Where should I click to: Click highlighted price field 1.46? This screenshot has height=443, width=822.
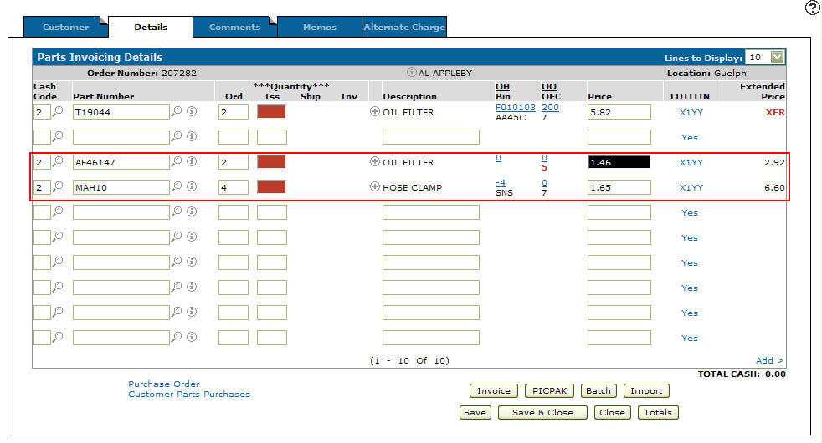619,162
